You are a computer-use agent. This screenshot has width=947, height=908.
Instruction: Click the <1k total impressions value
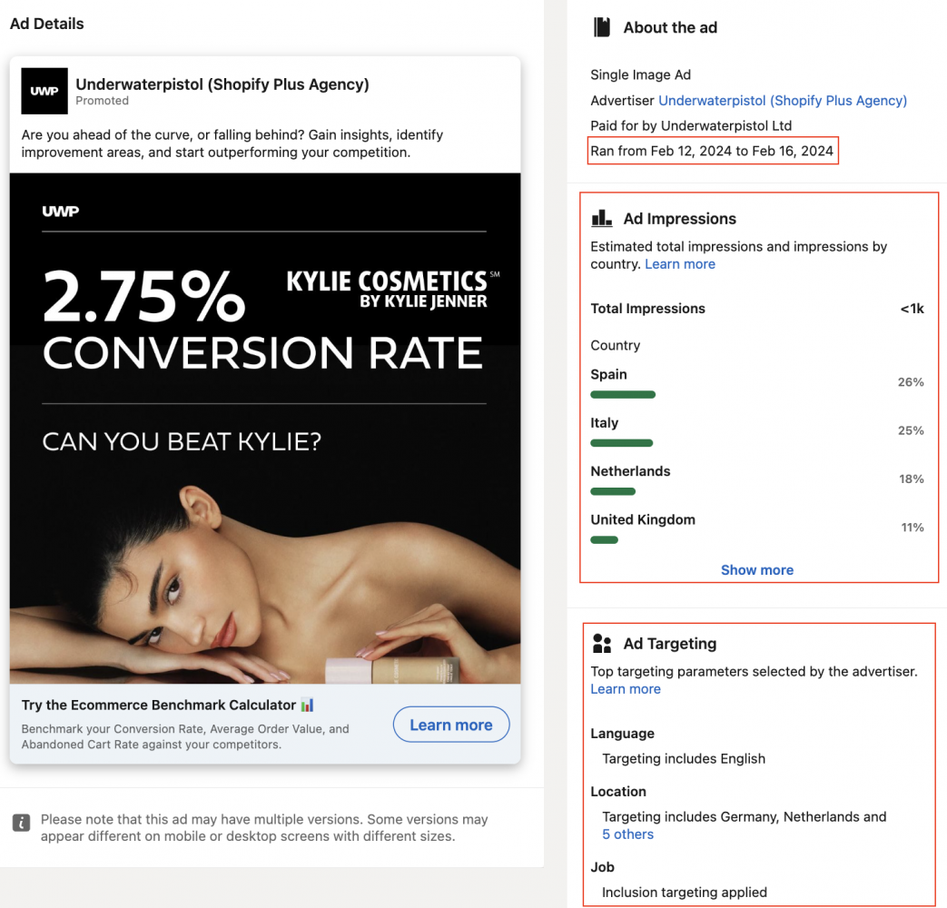click(x=912, y=309)
